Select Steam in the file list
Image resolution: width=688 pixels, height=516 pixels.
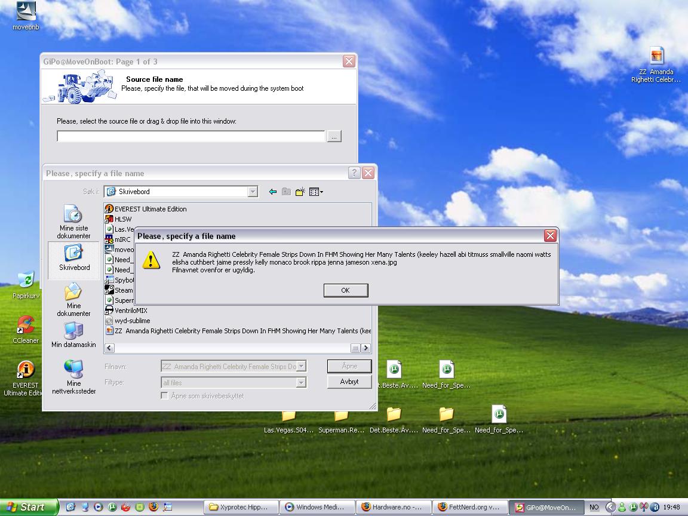click(x=119, y=290)
